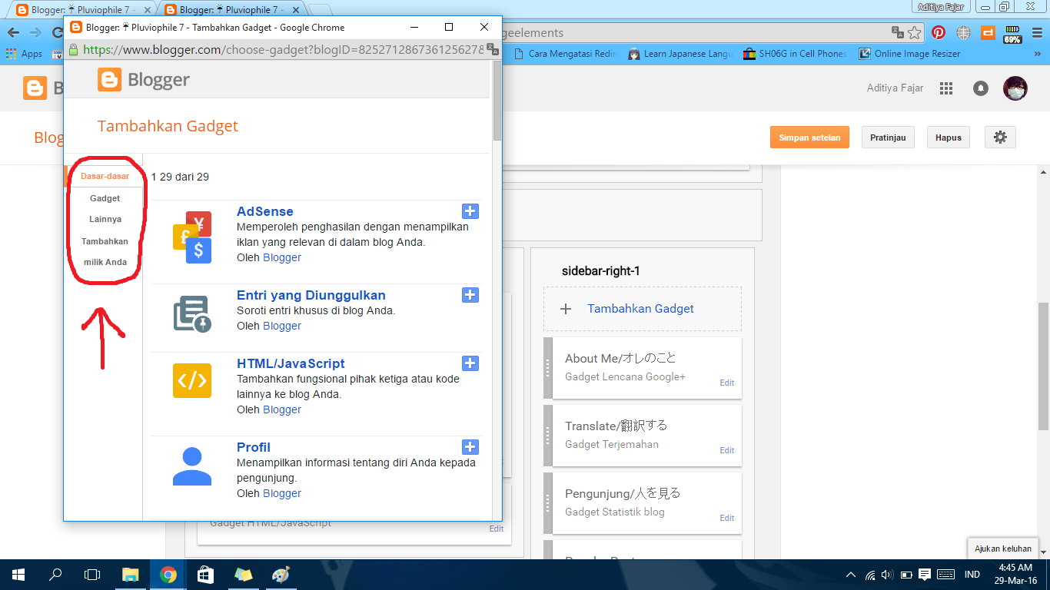Viewport: 1050px width, 590px height.
Task: Open Online Image Resizer bookmark
Action: pos(909,54)
